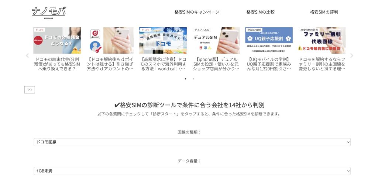Open the 回線の種類 dropdown showing ドコモ回線
The width and height of the screenshot is (378, 182).
coord(192,142)
